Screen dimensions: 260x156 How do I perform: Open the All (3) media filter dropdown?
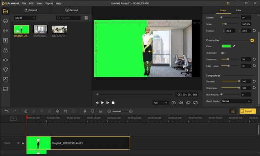(x=25, y=18)
